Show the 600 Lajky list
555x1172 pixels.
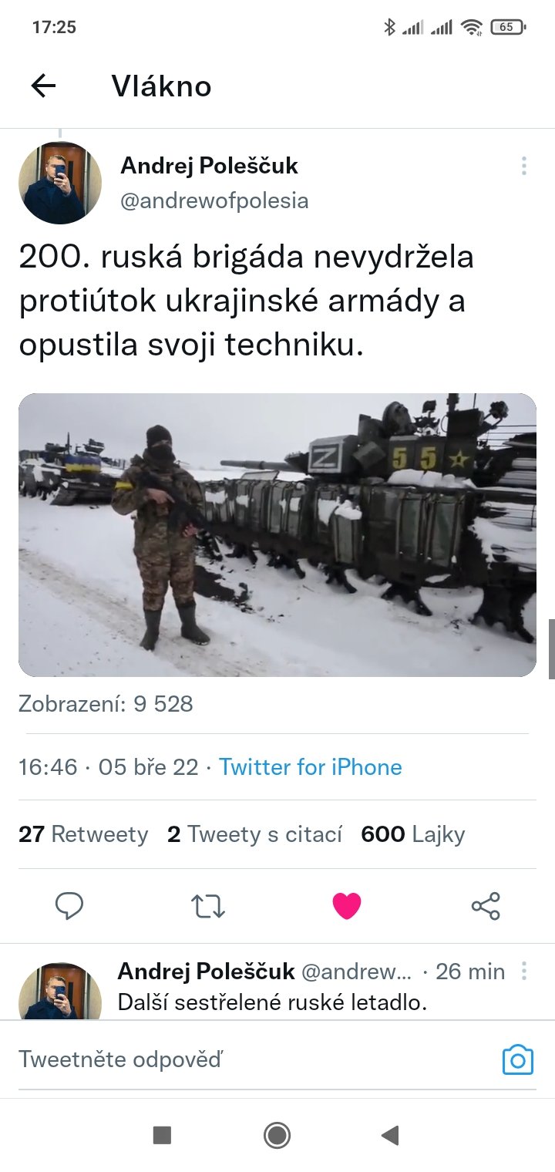tap(413, 834)
